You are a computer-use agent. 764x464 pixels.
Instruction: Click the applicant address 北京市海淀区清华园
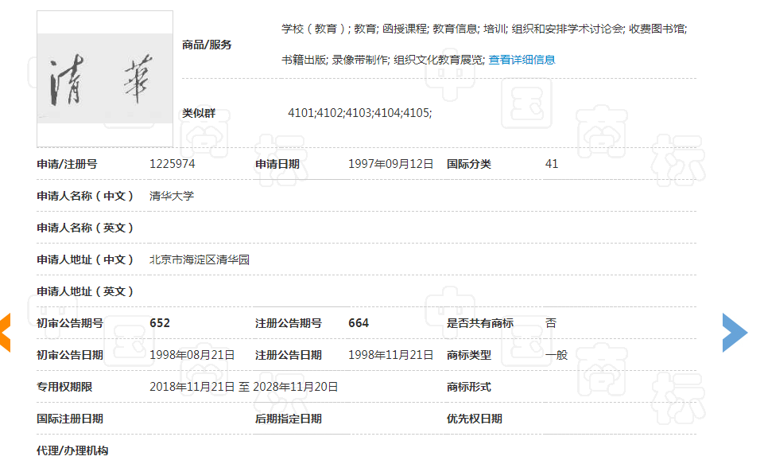195,259
